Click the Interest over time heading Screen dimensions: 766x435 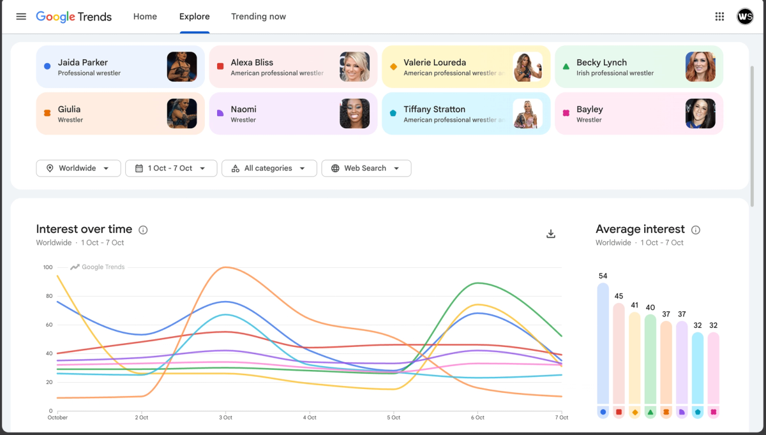[x=84, y=229]
